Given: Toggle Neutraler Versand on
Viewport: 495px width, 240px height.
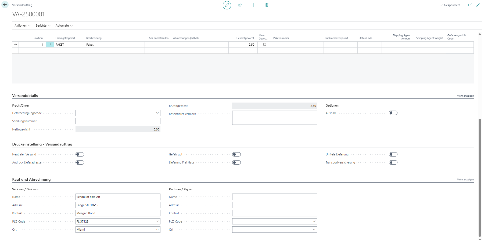Looking at the screenshot, I should click(80, 154).
